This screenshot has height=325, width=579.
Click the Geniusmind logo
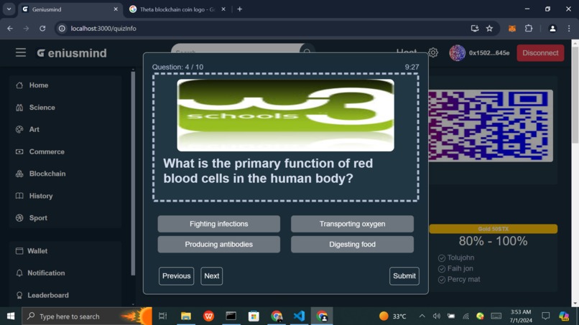coord(72,53)
